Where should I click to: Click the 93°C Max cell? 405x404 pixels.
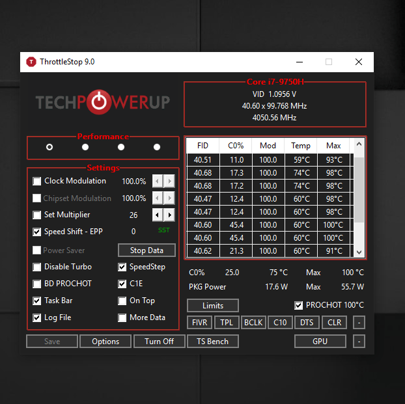pyautogui.click(x=334, y=160)
